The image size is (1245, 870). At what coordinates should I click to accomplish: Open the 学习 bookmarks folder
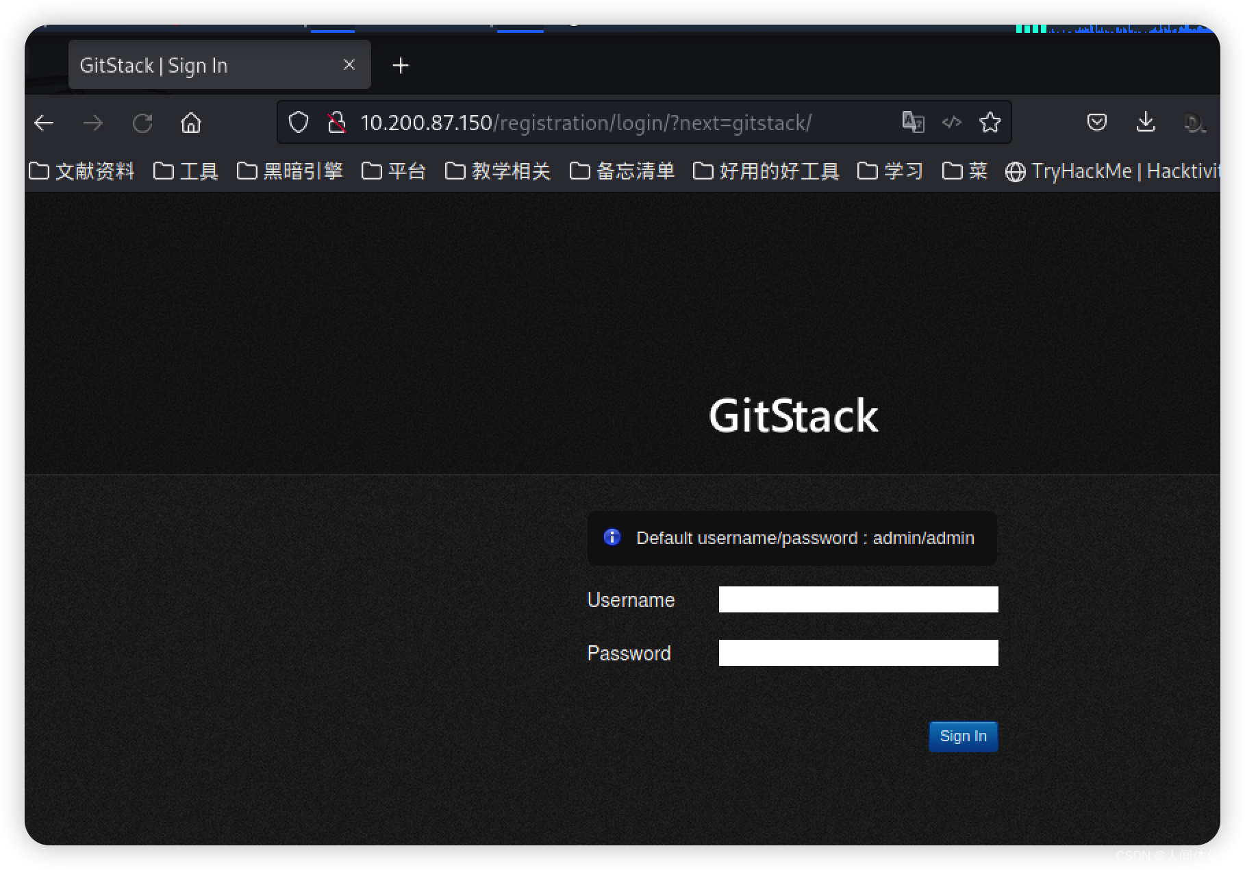coord(890,171)
